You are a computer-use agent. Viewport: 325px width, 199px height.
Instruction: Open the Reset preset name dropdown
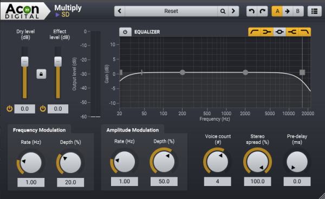point(171,11)
